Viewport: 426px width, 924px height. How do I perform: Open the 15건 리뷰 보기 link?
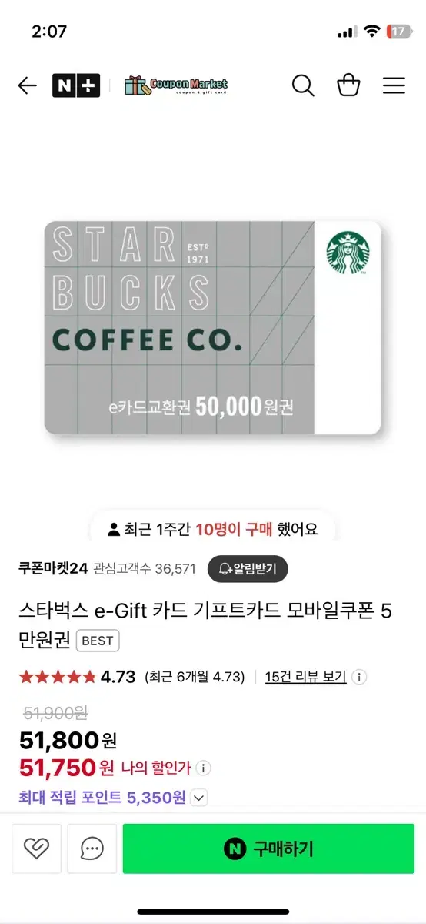click(305, 677)
